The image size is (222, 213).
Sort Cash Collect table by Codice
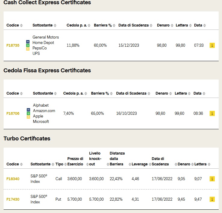click(21, 25)
